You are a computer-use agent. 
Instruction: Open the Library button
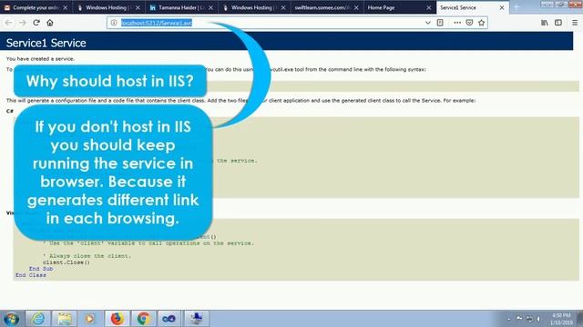545,23
